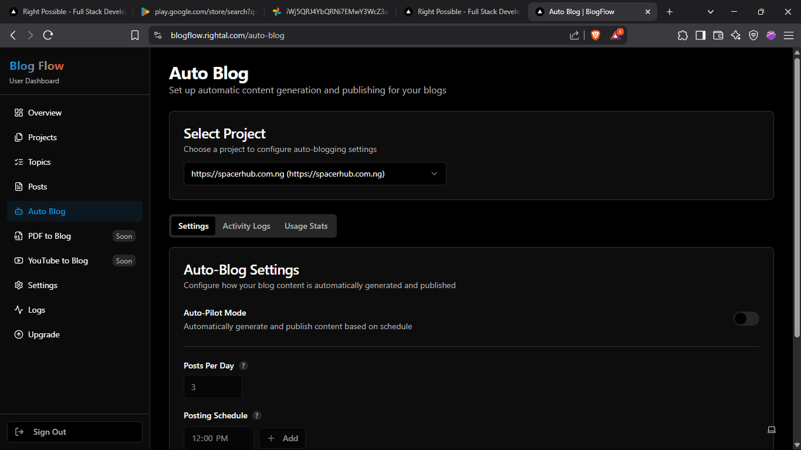
Task: Open Brave Rewards icon
Action: [616, 35]
